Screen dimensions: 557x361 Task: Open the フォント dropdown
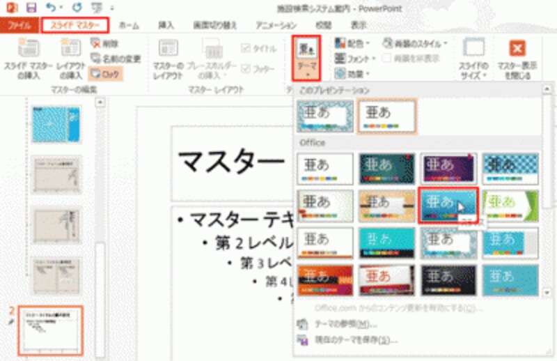click(355, 59)
